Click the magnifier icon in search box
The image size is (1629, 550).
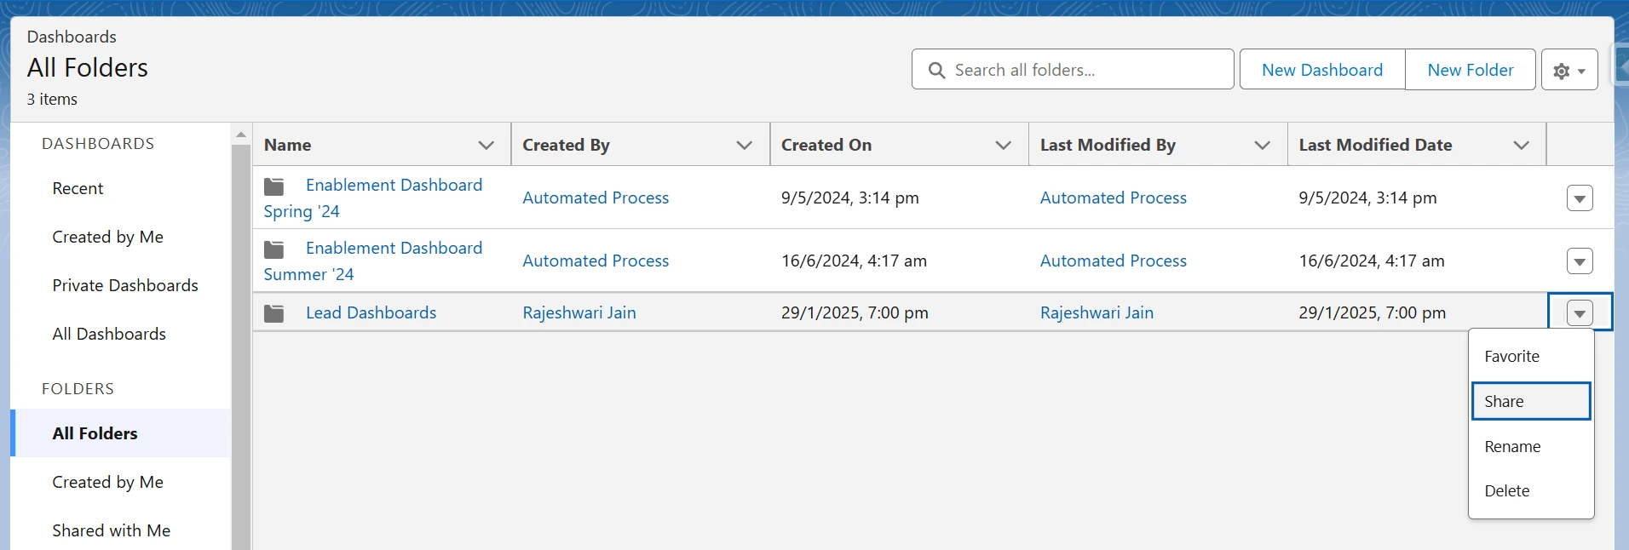[x=936, y=71]
